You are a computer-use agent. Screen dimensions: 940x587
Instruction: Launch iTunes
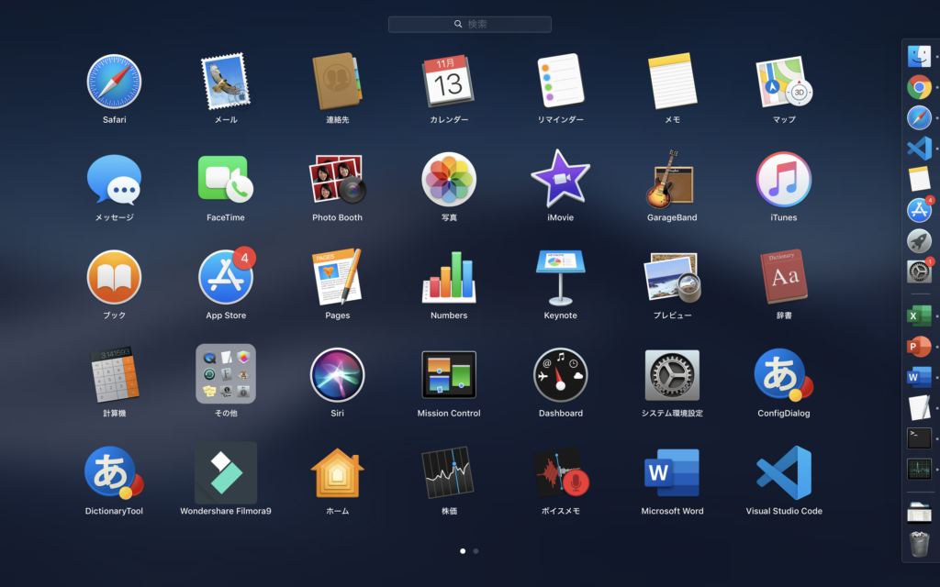click(784, 179)
